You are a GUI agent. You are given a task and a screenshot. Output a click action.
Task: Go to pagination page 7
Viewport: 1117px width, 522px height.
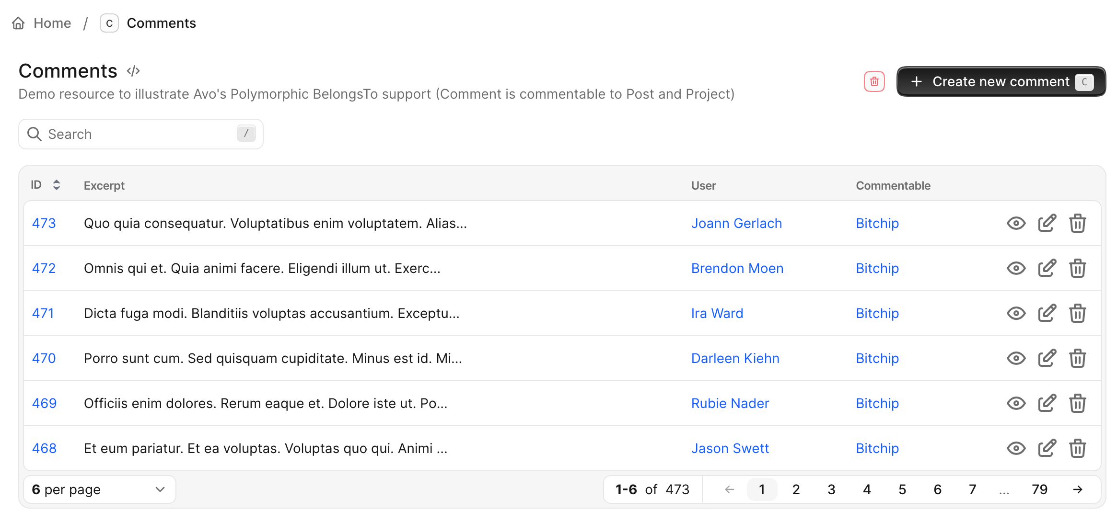973,489
